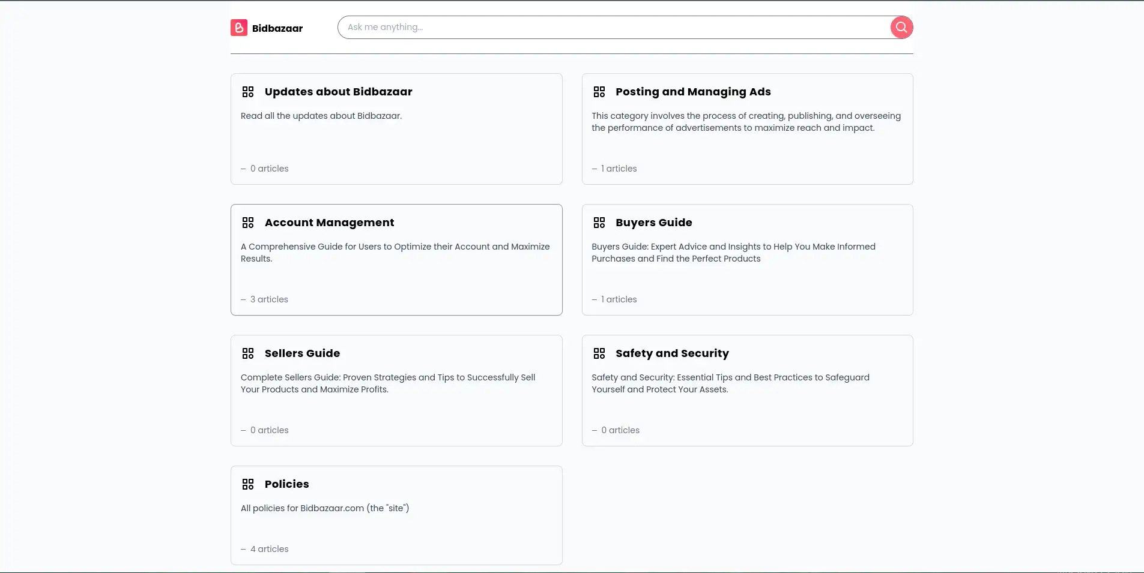Open the Safety and Security category title
This screenshot has height=573, width=1144.
coord(672,353)
